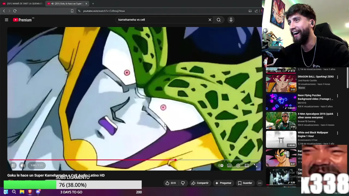Start voice search microphone
The height and width of the screenshot is (196, 349).
pos(231,20)
